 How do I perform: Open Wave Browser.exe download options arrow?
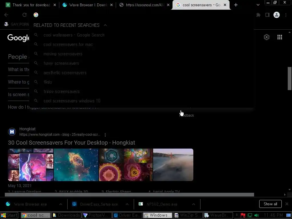61,204
